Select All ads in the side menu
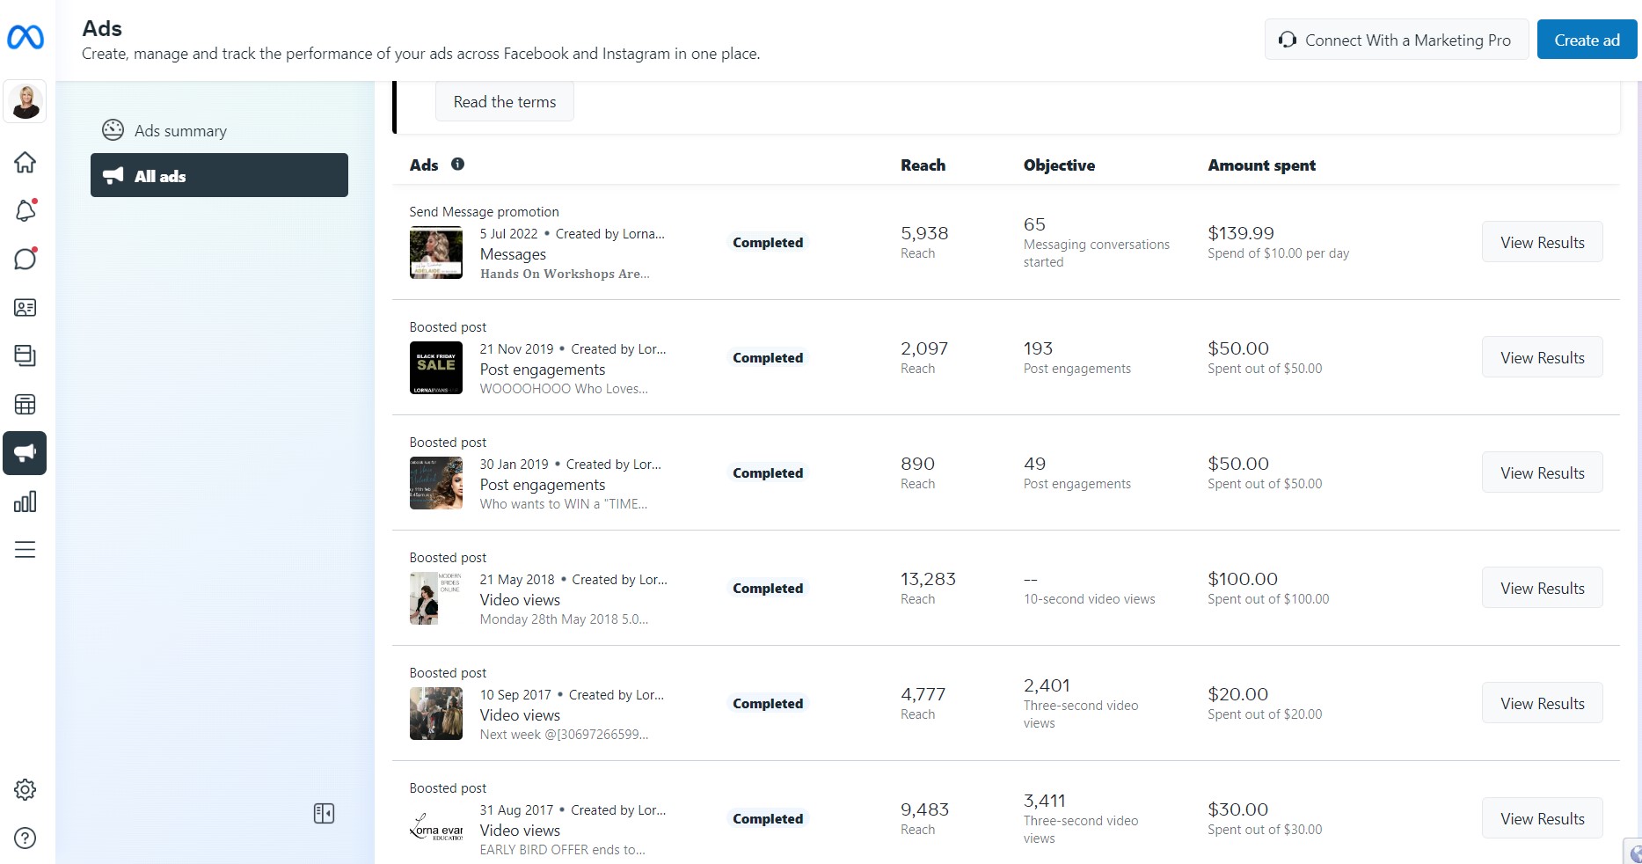The image size is (1642, 864). click(x=219, y=176)
